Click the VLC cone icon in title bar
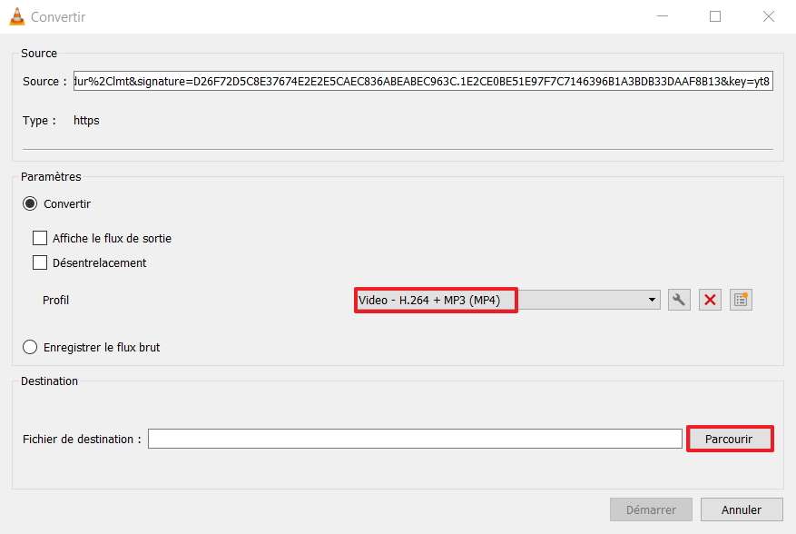Screen dimensions: 796x534 [x=15, y=16]
